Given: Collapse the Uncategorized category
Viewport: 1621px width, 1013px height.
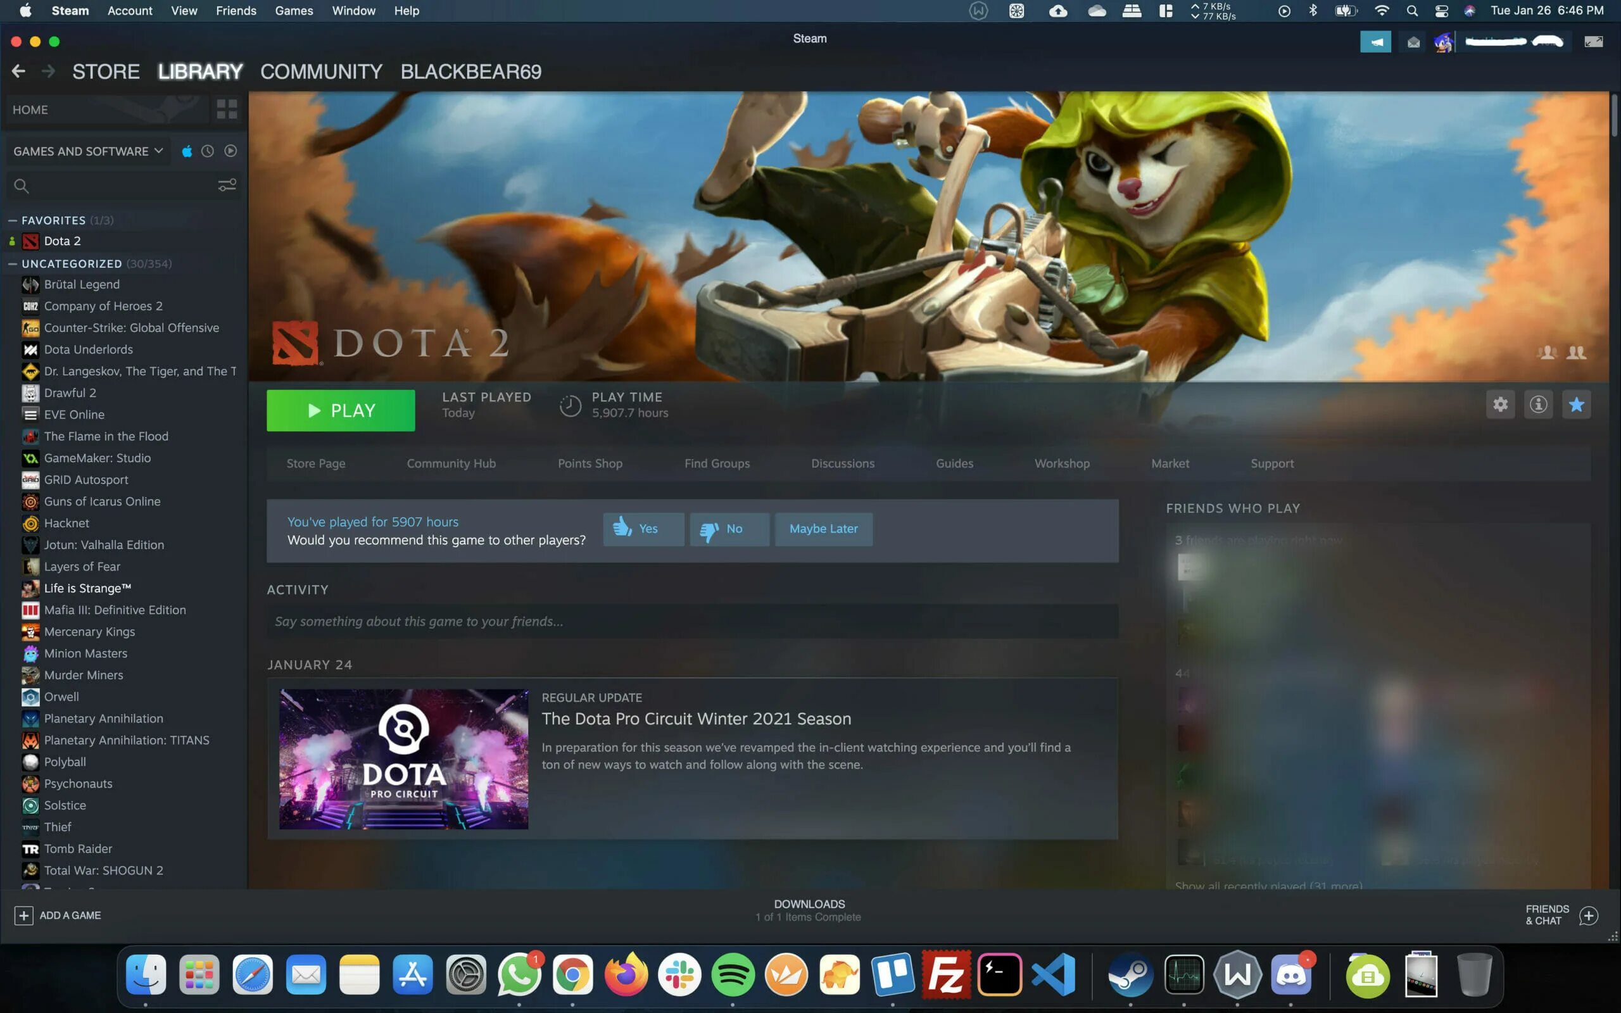Looking at the screenshot, I should tap(12, 264).
